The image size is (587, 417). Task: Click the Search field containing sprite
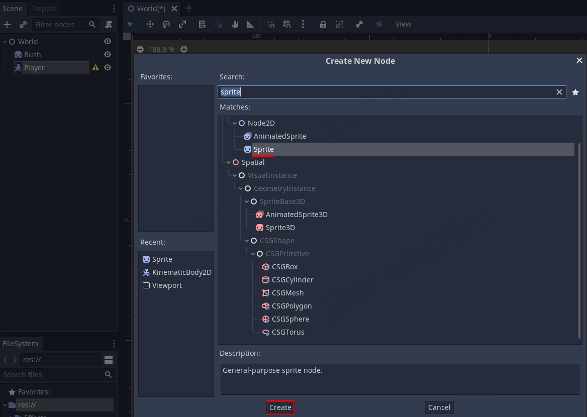point(392,92)
